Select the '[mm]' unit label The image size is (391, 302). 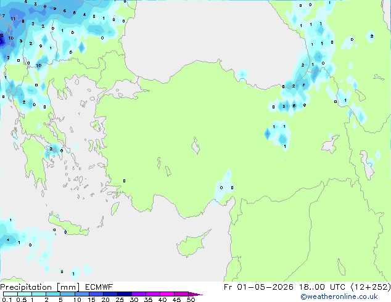pos(68,287)
